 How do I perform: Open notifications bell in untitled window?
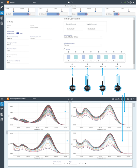point(128,2)
